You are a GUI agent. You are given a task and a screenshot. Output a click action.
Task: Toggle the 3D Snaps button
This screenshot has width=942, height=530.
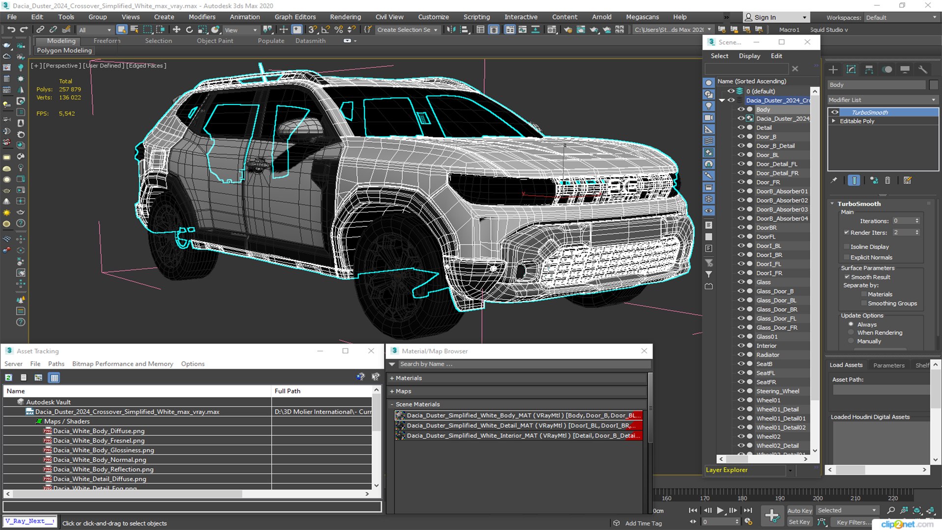[x=313, y=30]
